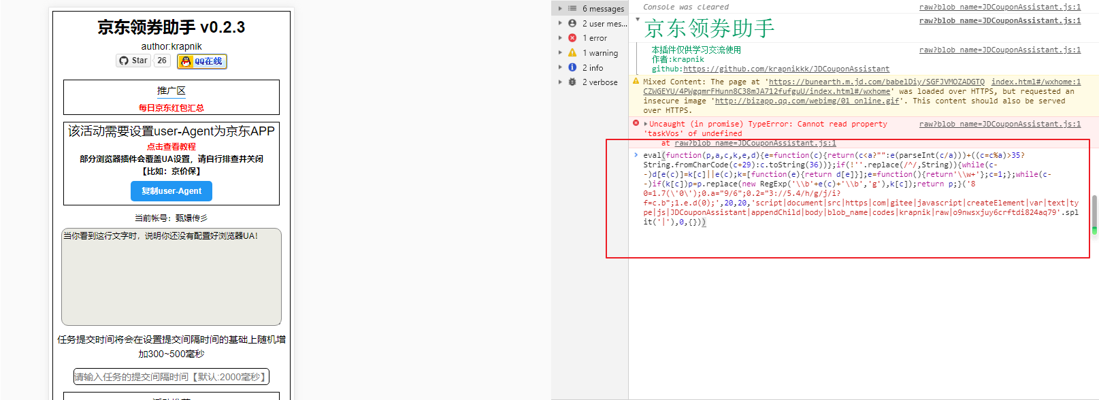Click the Star button on the page

pos(133,61)
